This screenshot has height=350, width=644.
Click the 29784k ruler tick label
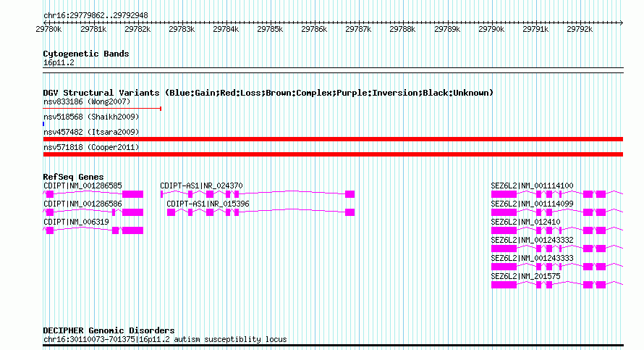[x=226, y=29]
